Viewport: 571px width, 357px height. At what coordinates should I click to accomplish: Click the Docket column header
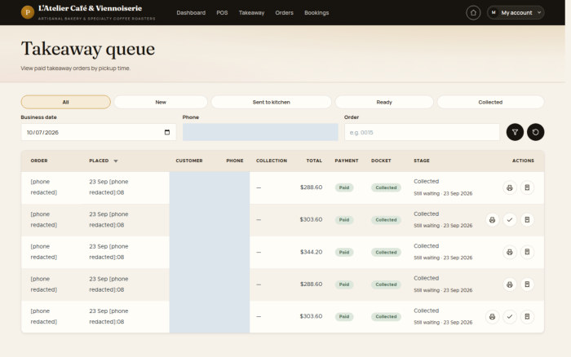(381, 161)
